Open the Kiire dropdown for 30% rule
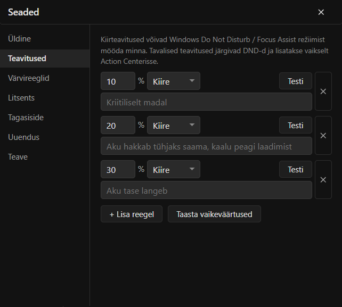 pyautogui.click(x=174, y=169)
